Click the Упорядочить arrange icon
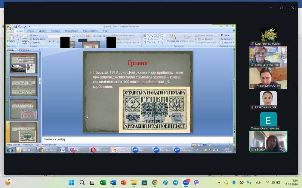 click(173, 37)
